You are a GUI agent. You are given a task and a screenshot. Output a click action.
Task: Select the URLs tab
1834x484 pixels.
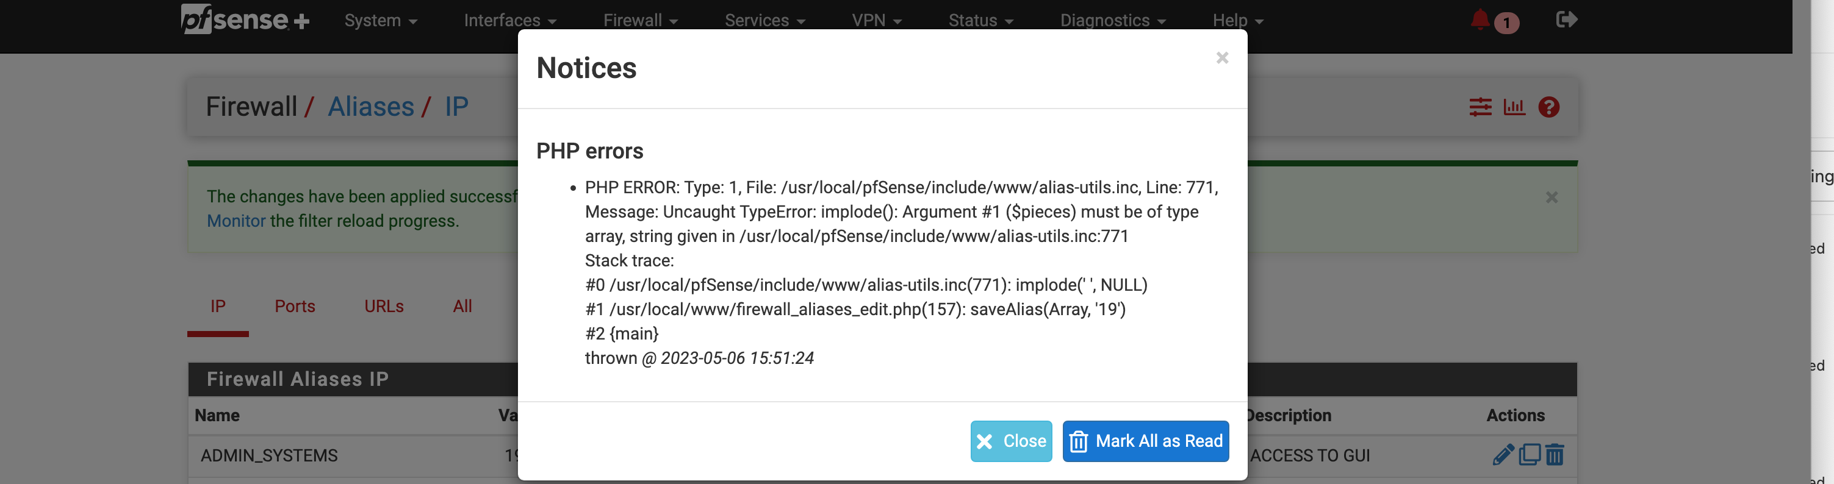pyautogui.click(x=384, y=306)
